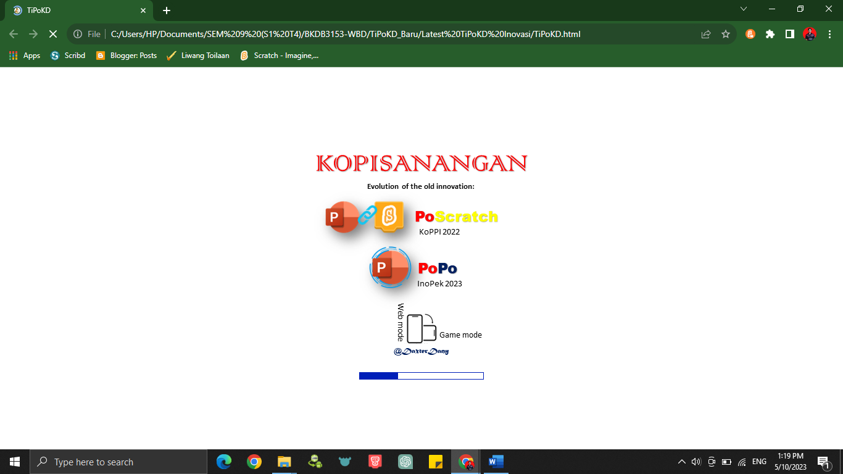The image size is (843, 474).
Task: Open Wi-Fi network settings
Action: point(742,462)
